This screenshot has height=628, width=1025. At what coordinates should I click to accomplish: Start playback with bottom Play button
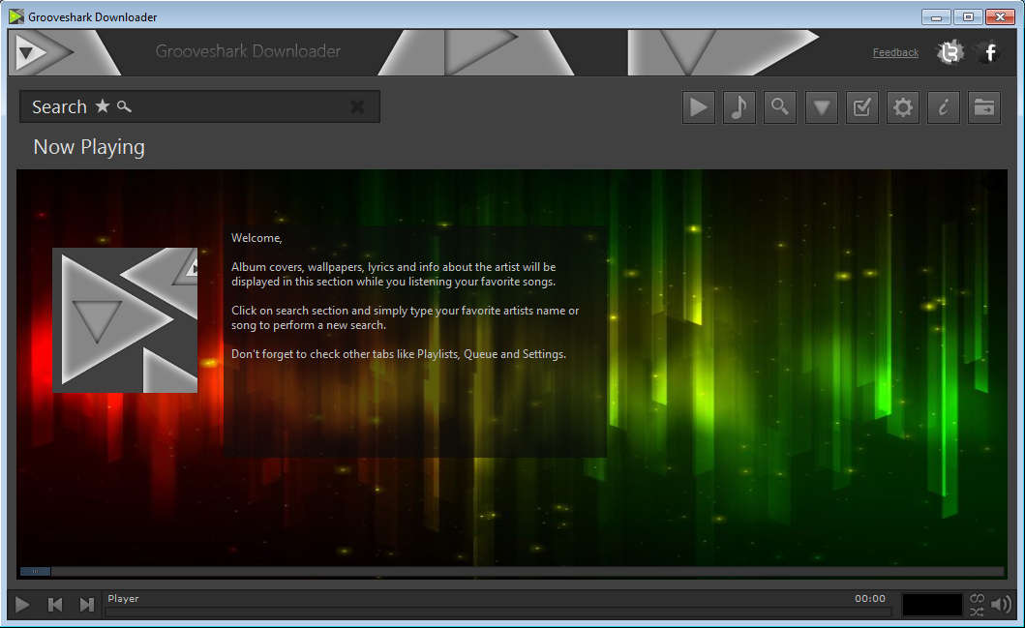(x=22, y=605)
